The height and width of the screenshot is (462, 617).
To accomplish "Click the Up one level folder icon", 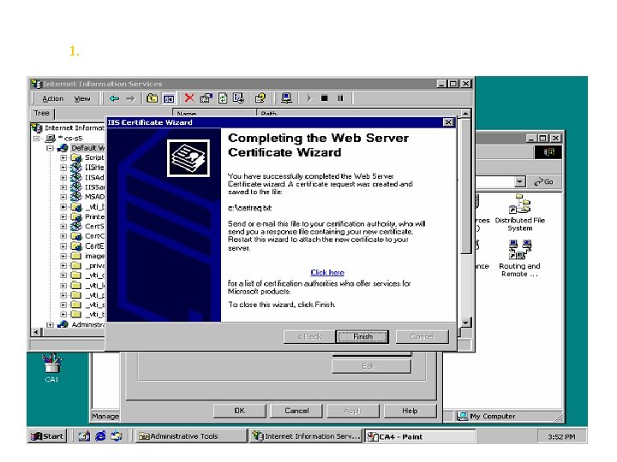I will (152, 98).
